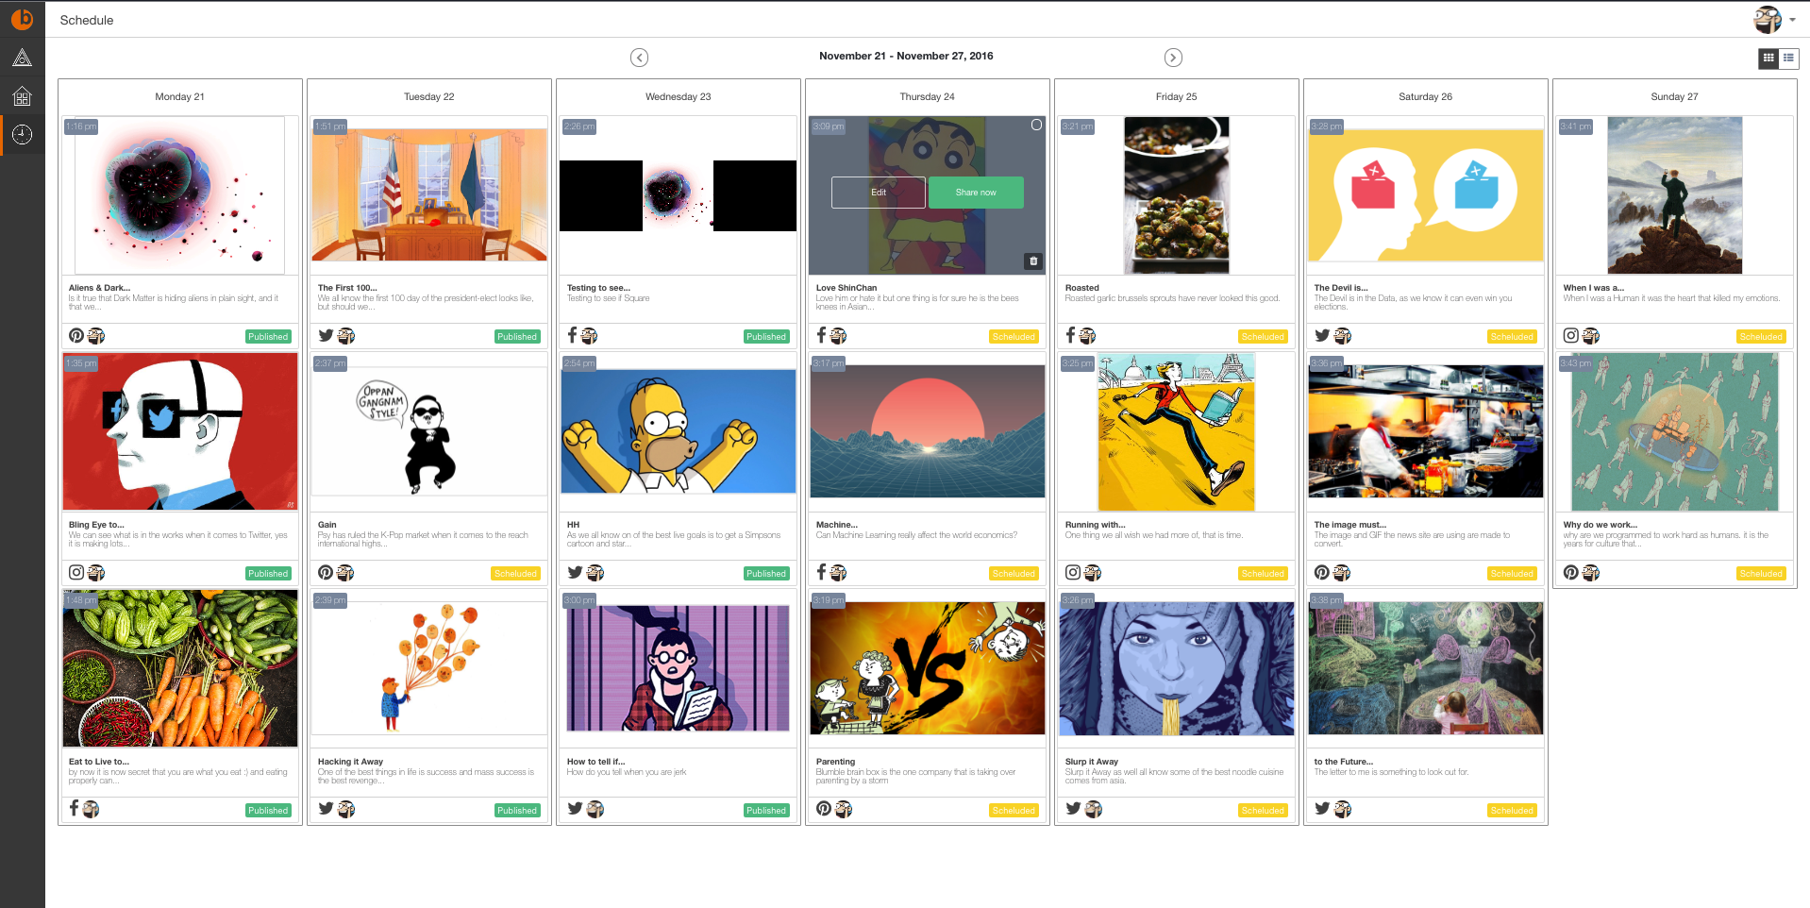The height and width of the screenshot is (908, 1810).
Task: Click the 'Hacking it Away' post title
Action: coord(350,762)
